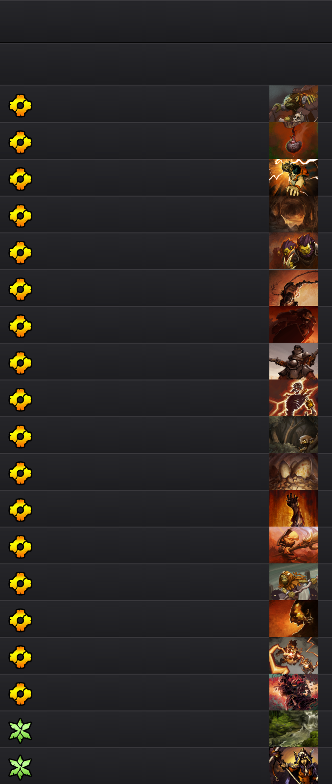This screenshot has height=784, width=332.
Task: Select the yellow gear icon in the cave row
Action: (x=20, y=216)
